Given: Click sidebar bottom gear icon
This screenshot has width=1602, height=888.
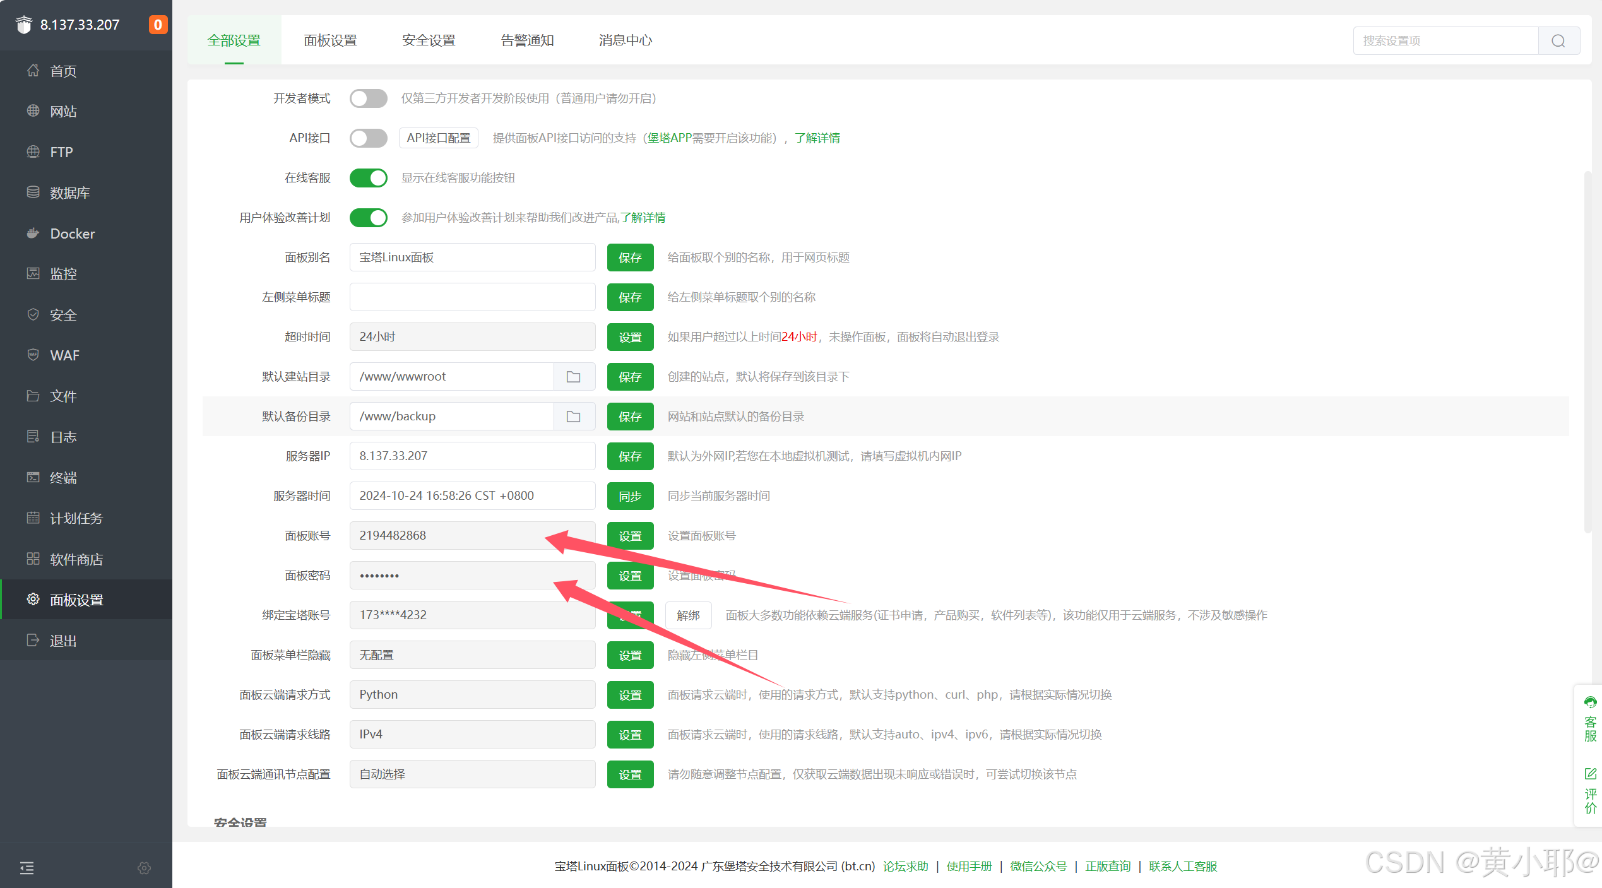Looking at the screenshot, I should (x=144, y=868).
